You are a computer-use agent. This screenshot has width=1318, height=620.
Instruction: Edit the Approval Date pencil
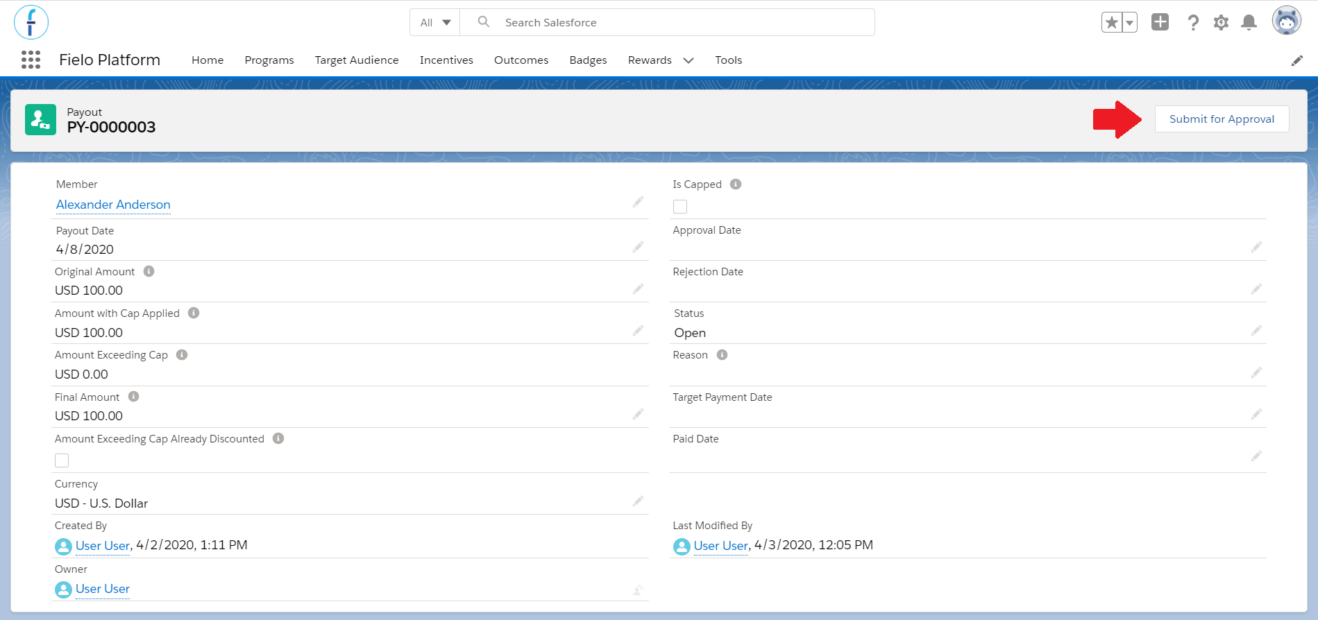(1256, 247)
